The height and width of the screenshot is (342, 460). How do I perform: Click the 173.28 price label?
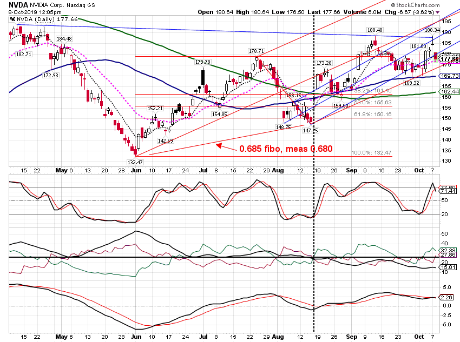point(324,63)
